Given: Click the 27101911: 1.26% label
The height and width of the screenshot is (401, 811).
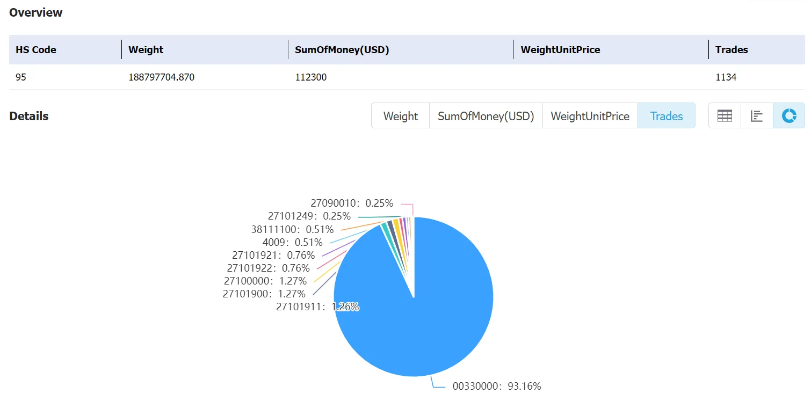Looking at the screenshot, I should coord(317,307).
